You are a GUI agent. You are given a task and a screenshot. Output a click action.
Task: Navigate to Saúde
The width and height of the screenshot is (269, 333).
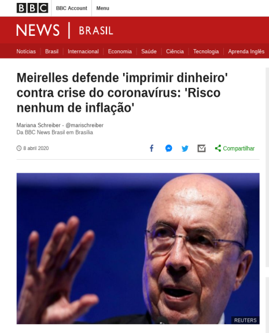(x=149, y=52)
